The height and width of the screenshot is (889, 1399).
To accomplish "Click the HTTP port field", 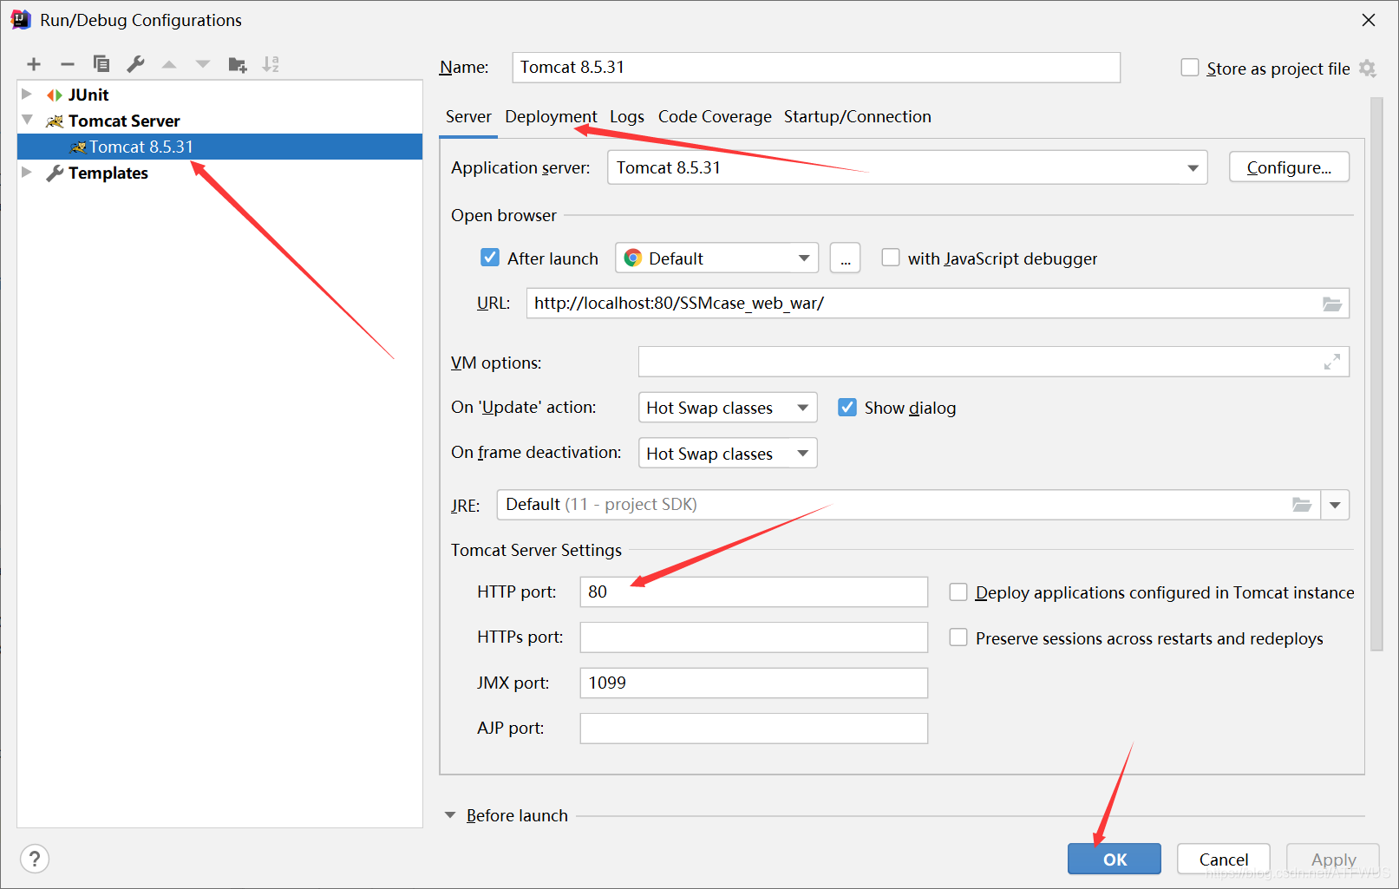I will coord(754,592).
